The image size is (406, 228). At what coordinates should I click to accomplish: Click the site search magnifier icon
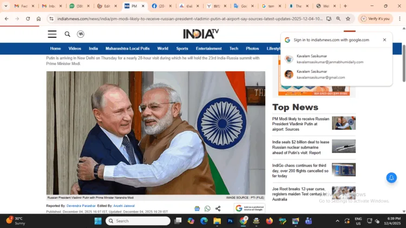click(x=67, y=34)
